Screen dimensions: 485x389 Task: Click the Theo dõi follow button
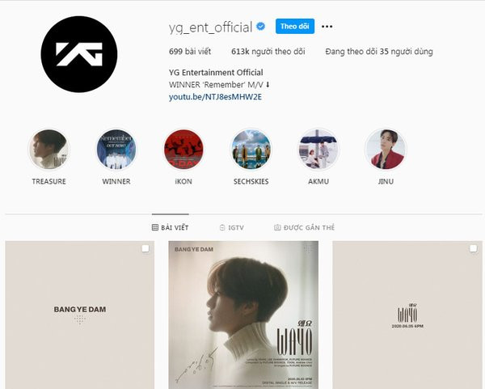coord(295,27)
